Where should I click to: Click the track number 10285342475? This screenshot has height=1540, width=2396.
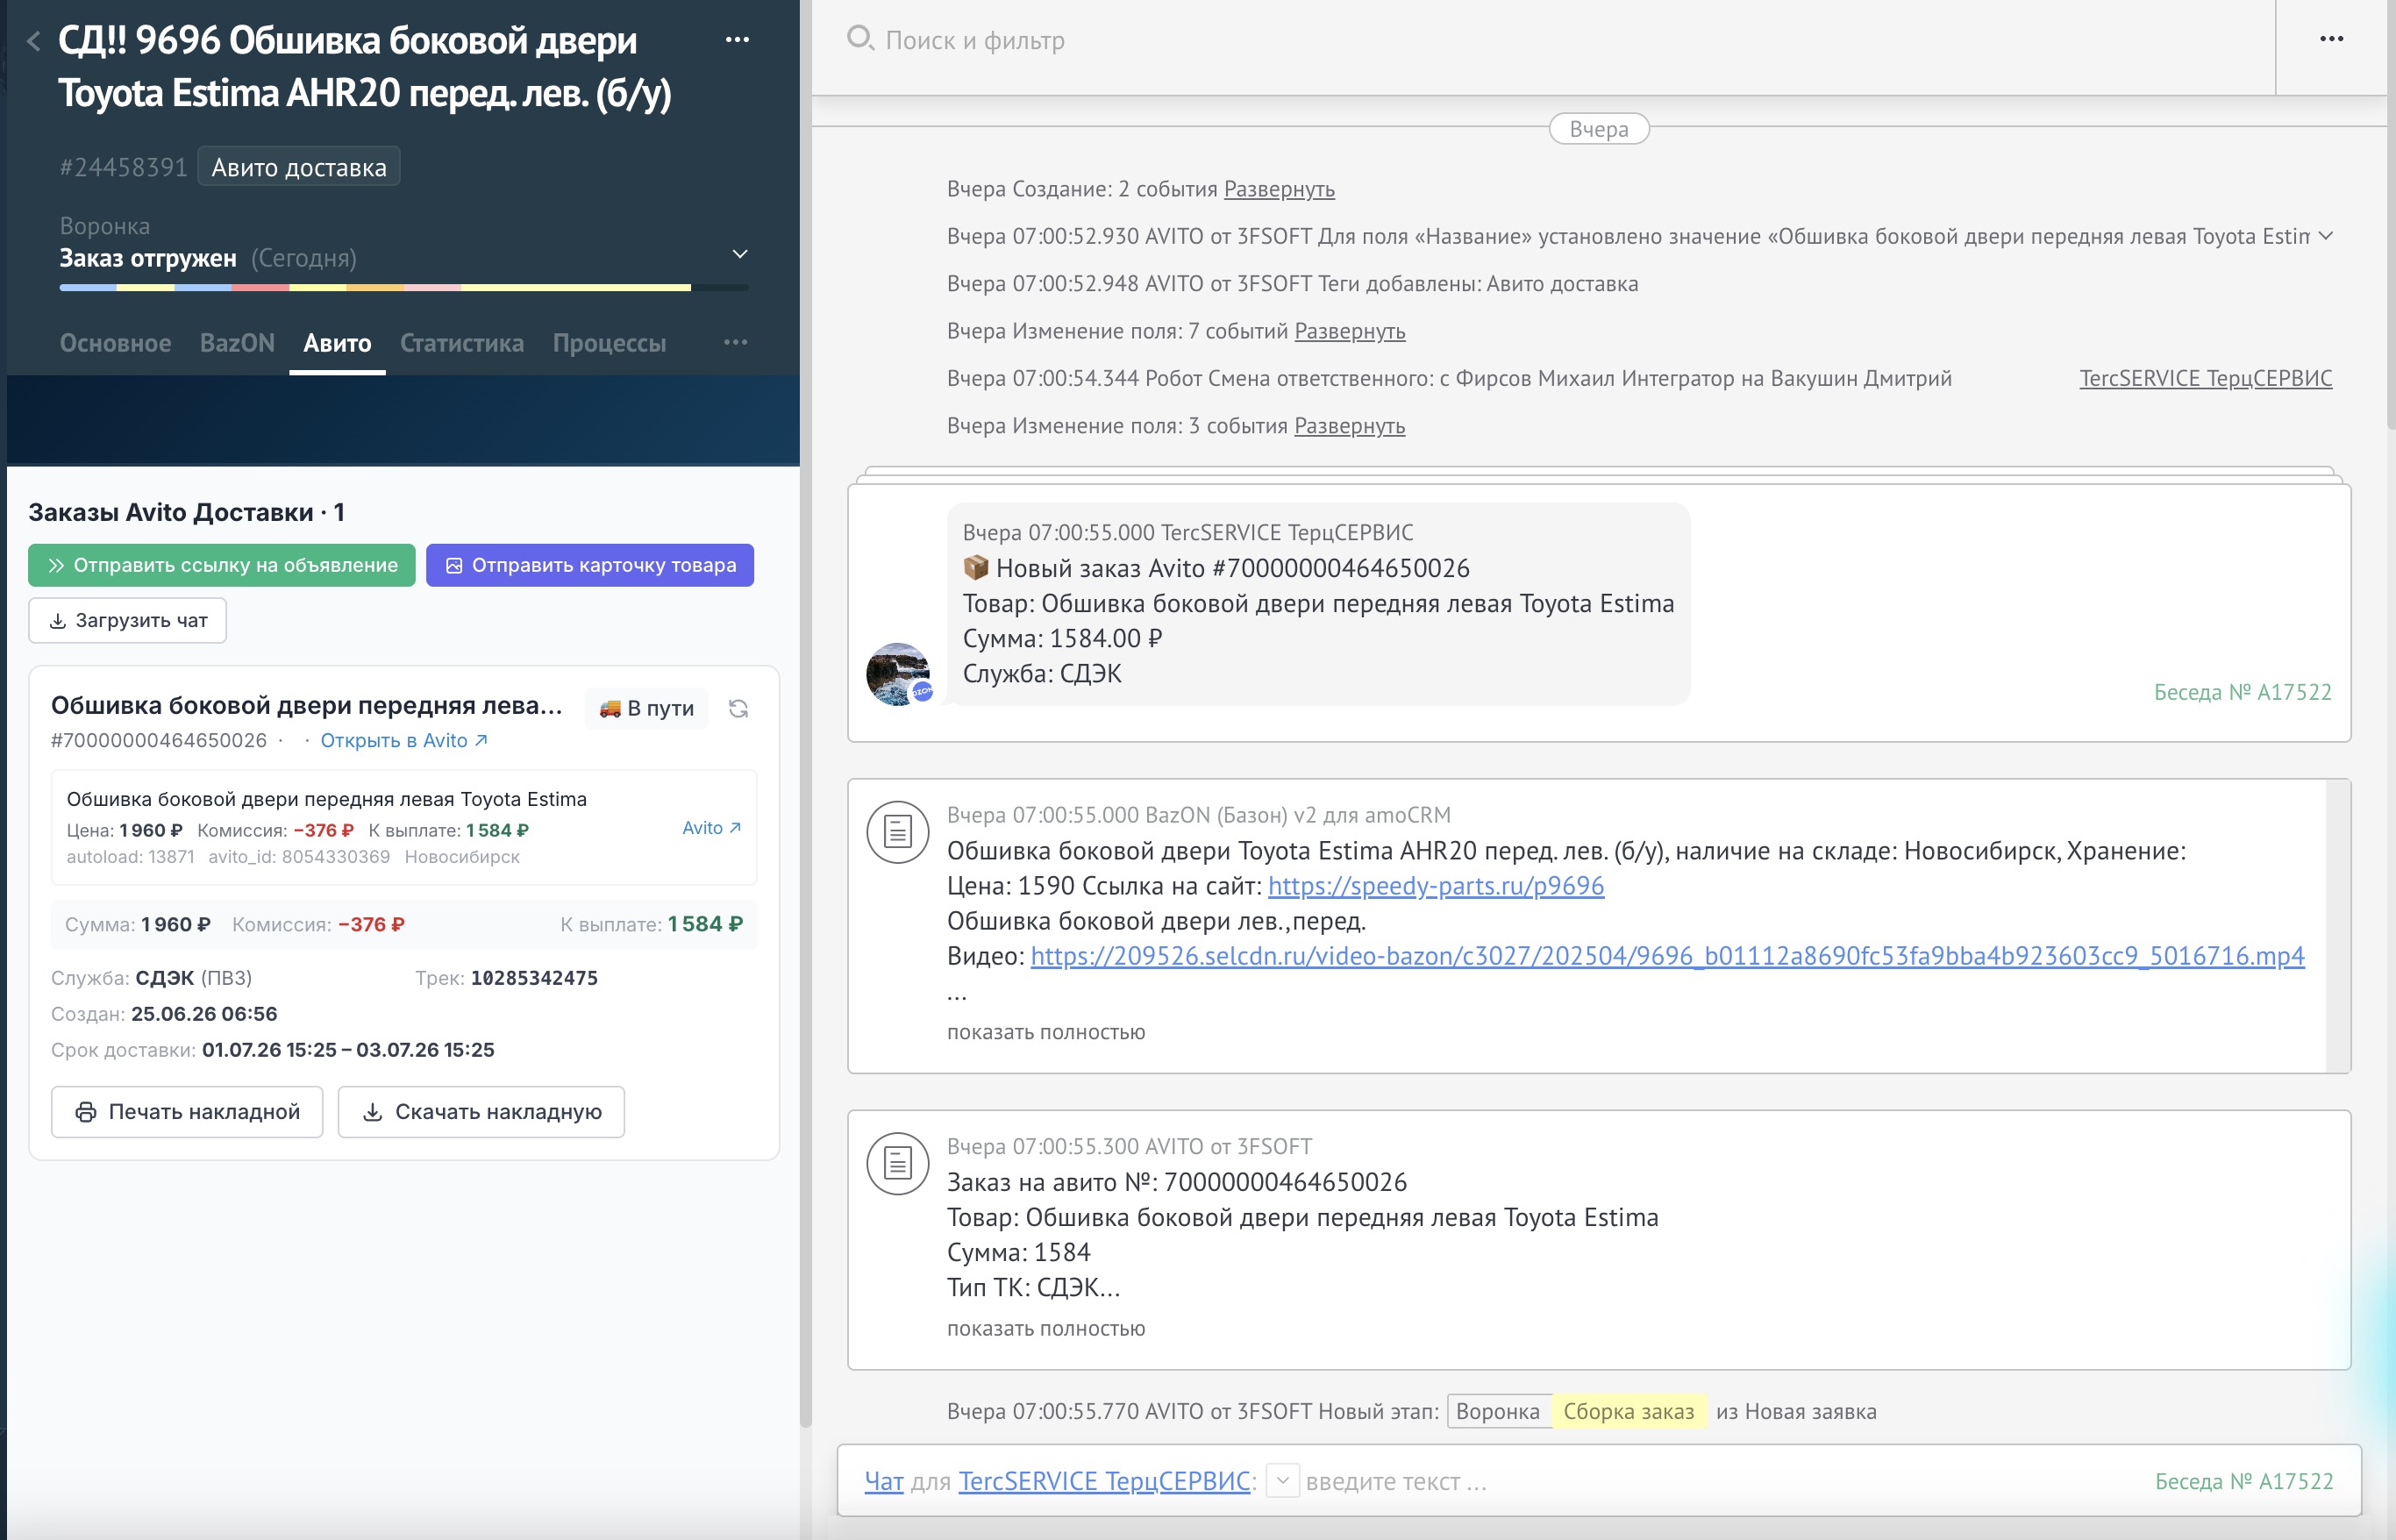(x=534, y=978)
